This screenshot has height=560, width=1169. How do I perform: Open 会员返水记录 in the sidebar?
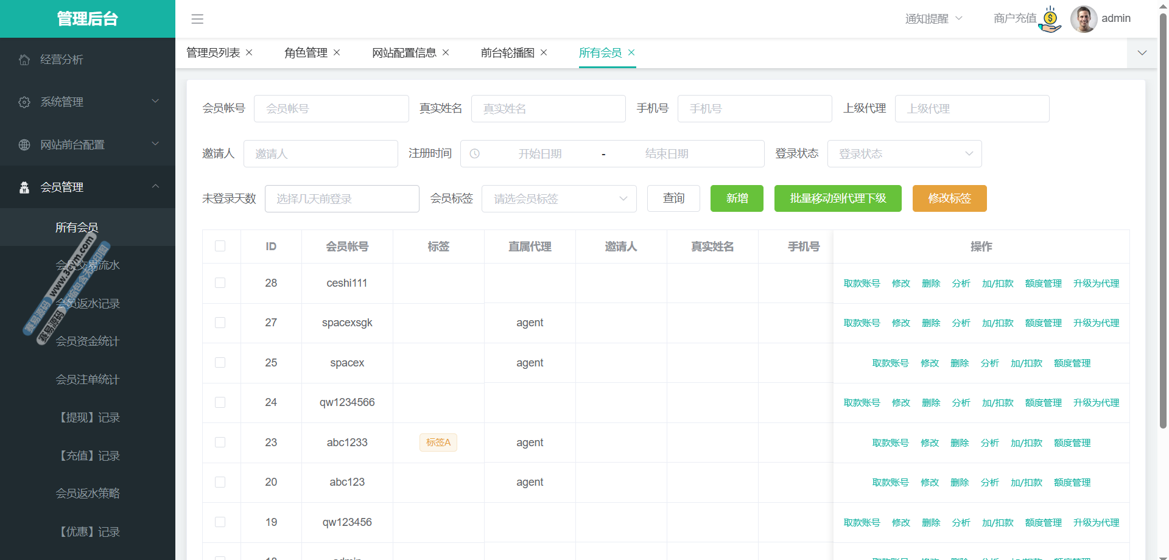88,303
